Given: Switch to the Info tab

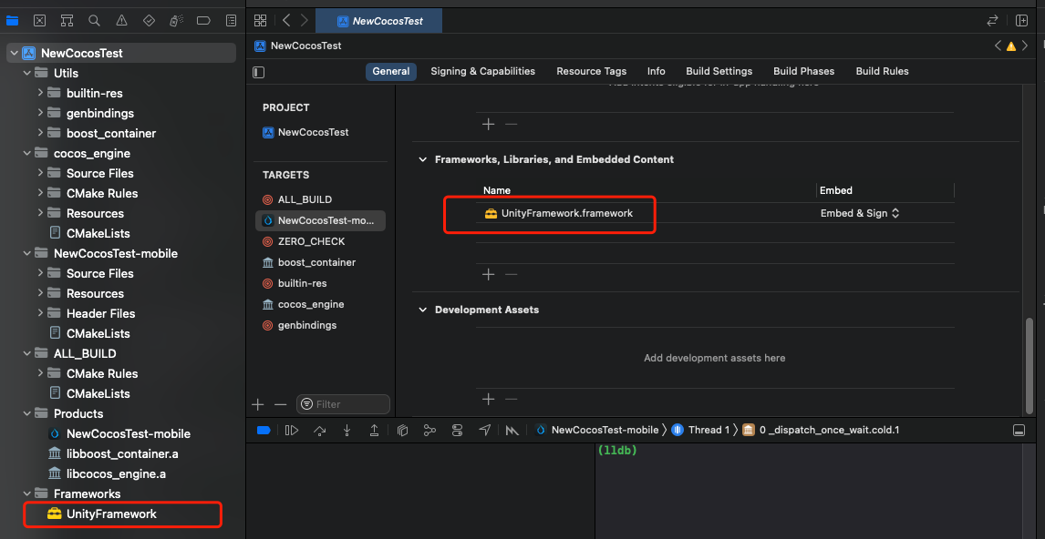Looking at the screenshot, I should point(656,71).
